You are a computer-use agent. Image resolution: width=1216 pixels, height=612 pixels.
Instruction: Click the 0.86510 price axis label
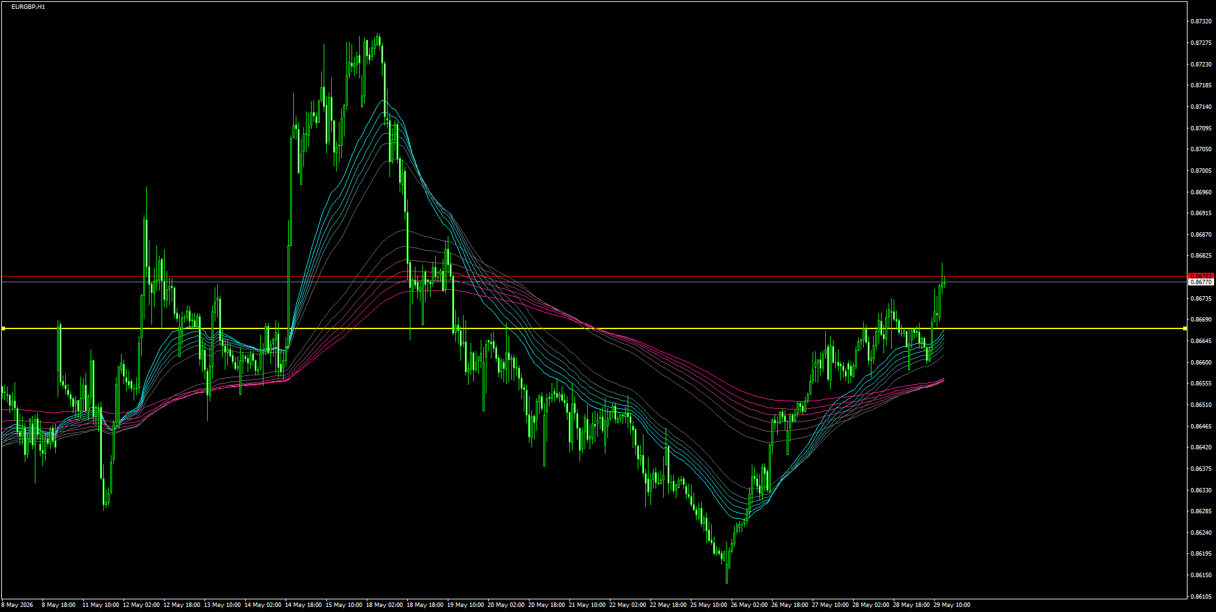pos(1201,405)
